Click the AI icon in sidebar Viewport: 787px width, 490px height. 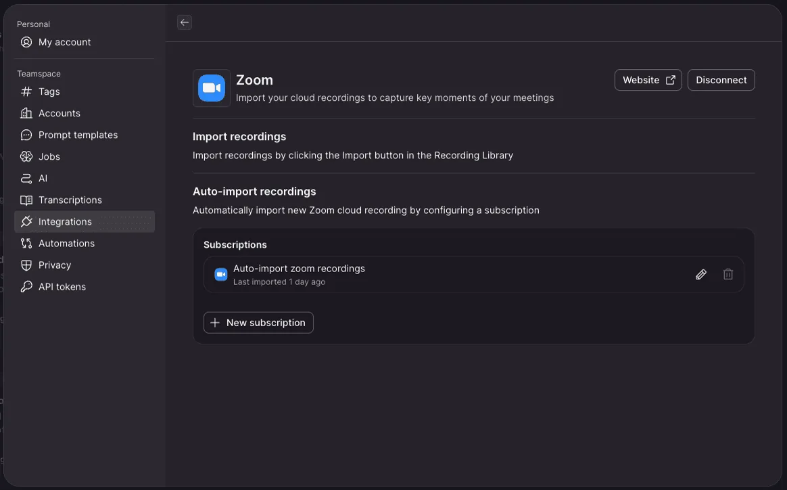pos(26,178)
